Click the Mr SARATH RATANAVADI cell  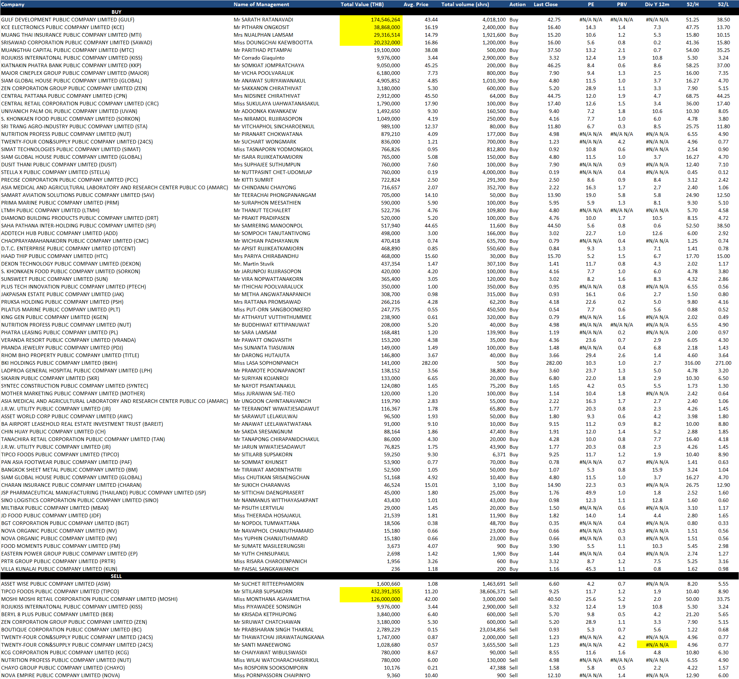pyautogui.click(x=263, y=20)
